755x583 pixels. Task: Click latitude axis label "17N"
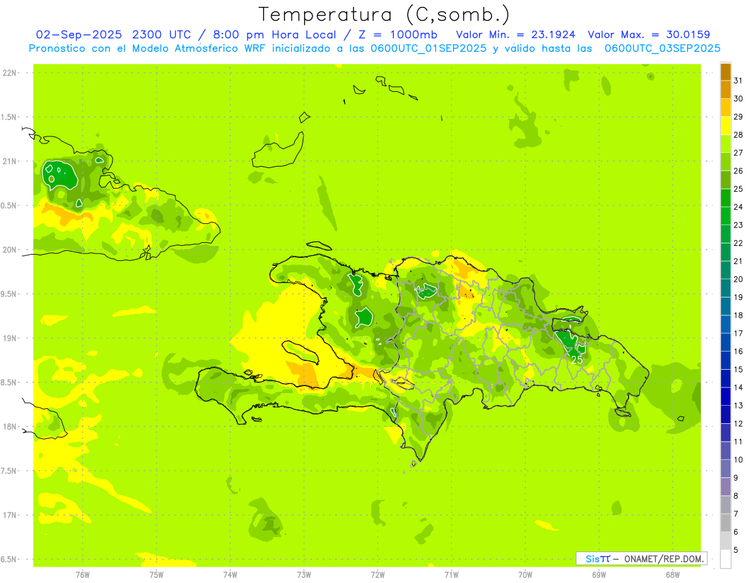(10, 515)
